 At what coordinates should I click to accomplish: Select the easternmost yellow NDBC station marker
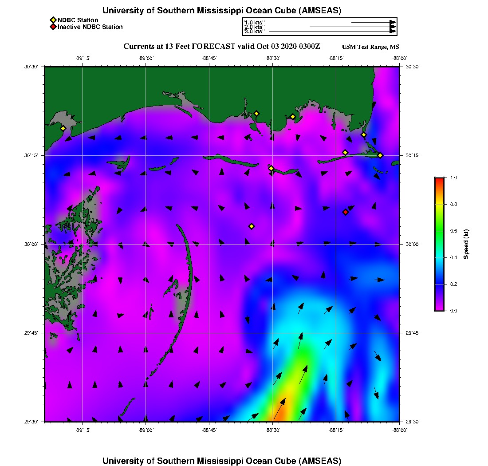coord(380,155)
